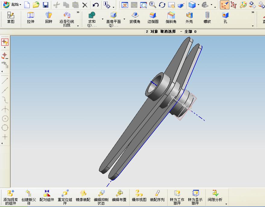This screenshot has height=207, width=265.
Task: Select the 拔模角 draft tool
Action: coord(135,17)
